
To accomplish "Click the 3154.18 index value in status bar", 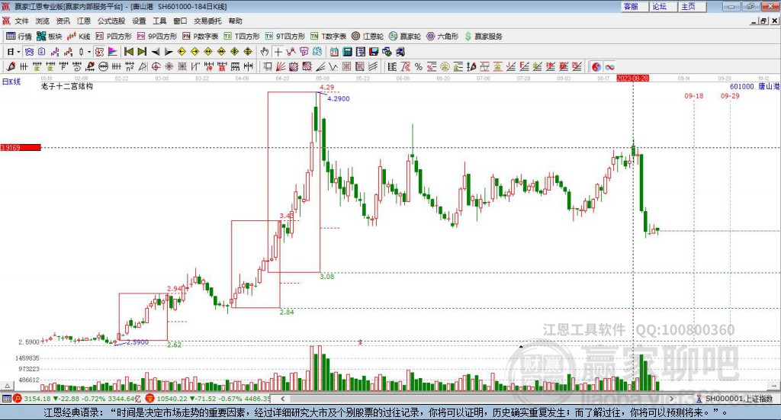I will pyautogui.click(x=37, y=399).
